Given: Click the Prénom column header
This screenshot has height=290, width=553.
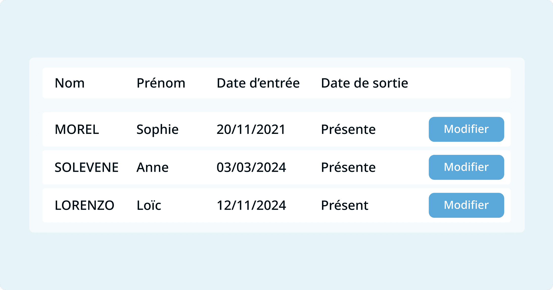Looking at the screenshot, I should pos(161,83).
